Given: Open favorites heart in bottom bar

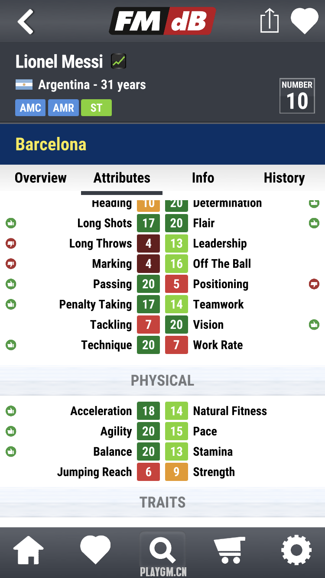Looking at the screenshot, I should point(95,550).
